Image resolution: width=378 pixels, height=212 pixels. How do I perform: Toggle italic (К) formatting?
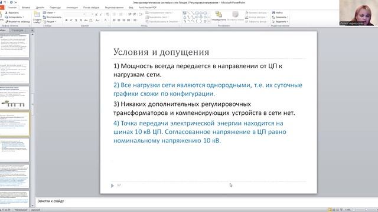coord(71,21)
